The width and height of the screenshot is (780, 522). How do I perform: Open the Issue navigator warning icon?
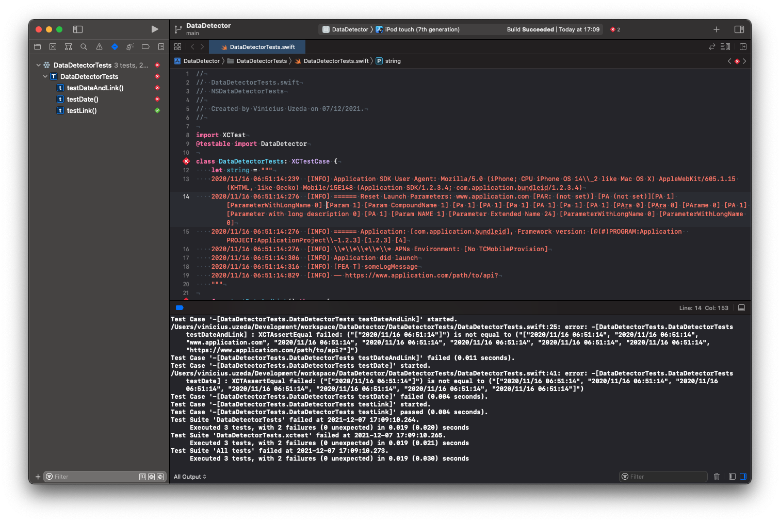(x=99, y=47)
